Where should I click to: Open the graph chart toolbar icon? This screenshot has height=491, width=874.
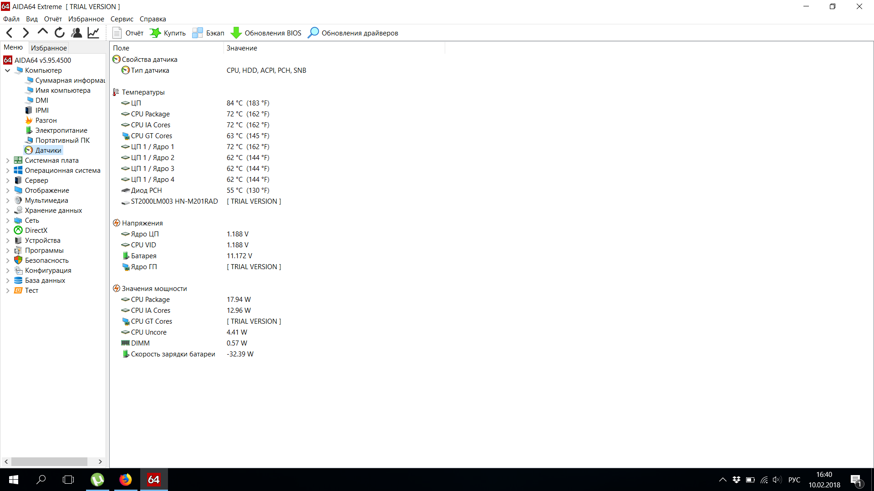click(93, 33)
